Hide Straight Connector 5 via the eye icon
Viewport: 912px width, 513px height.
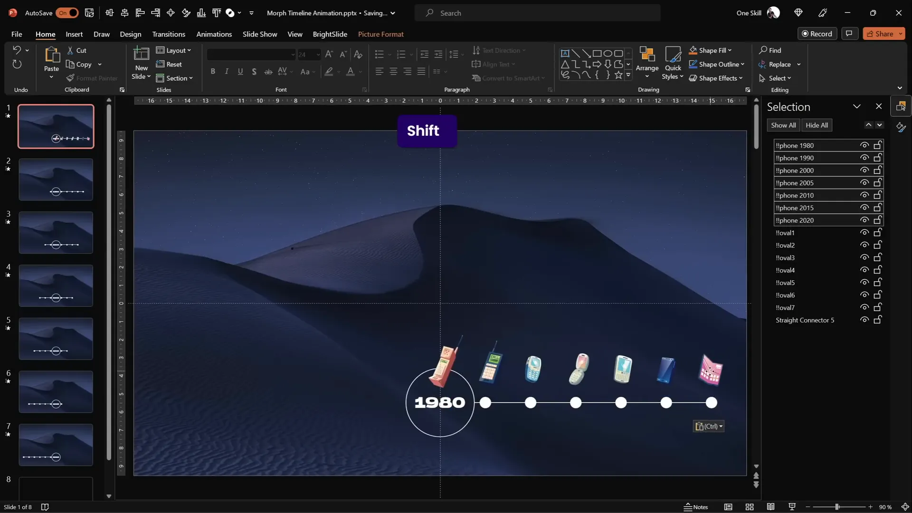point(864,320)
